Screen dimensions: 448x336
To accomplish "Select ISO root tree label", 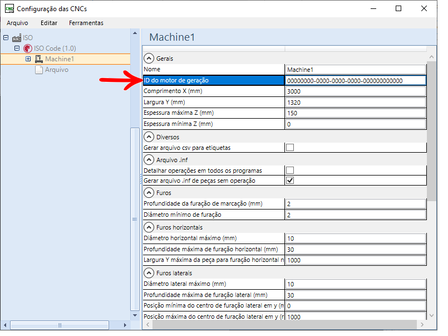I will click(28, 38).
